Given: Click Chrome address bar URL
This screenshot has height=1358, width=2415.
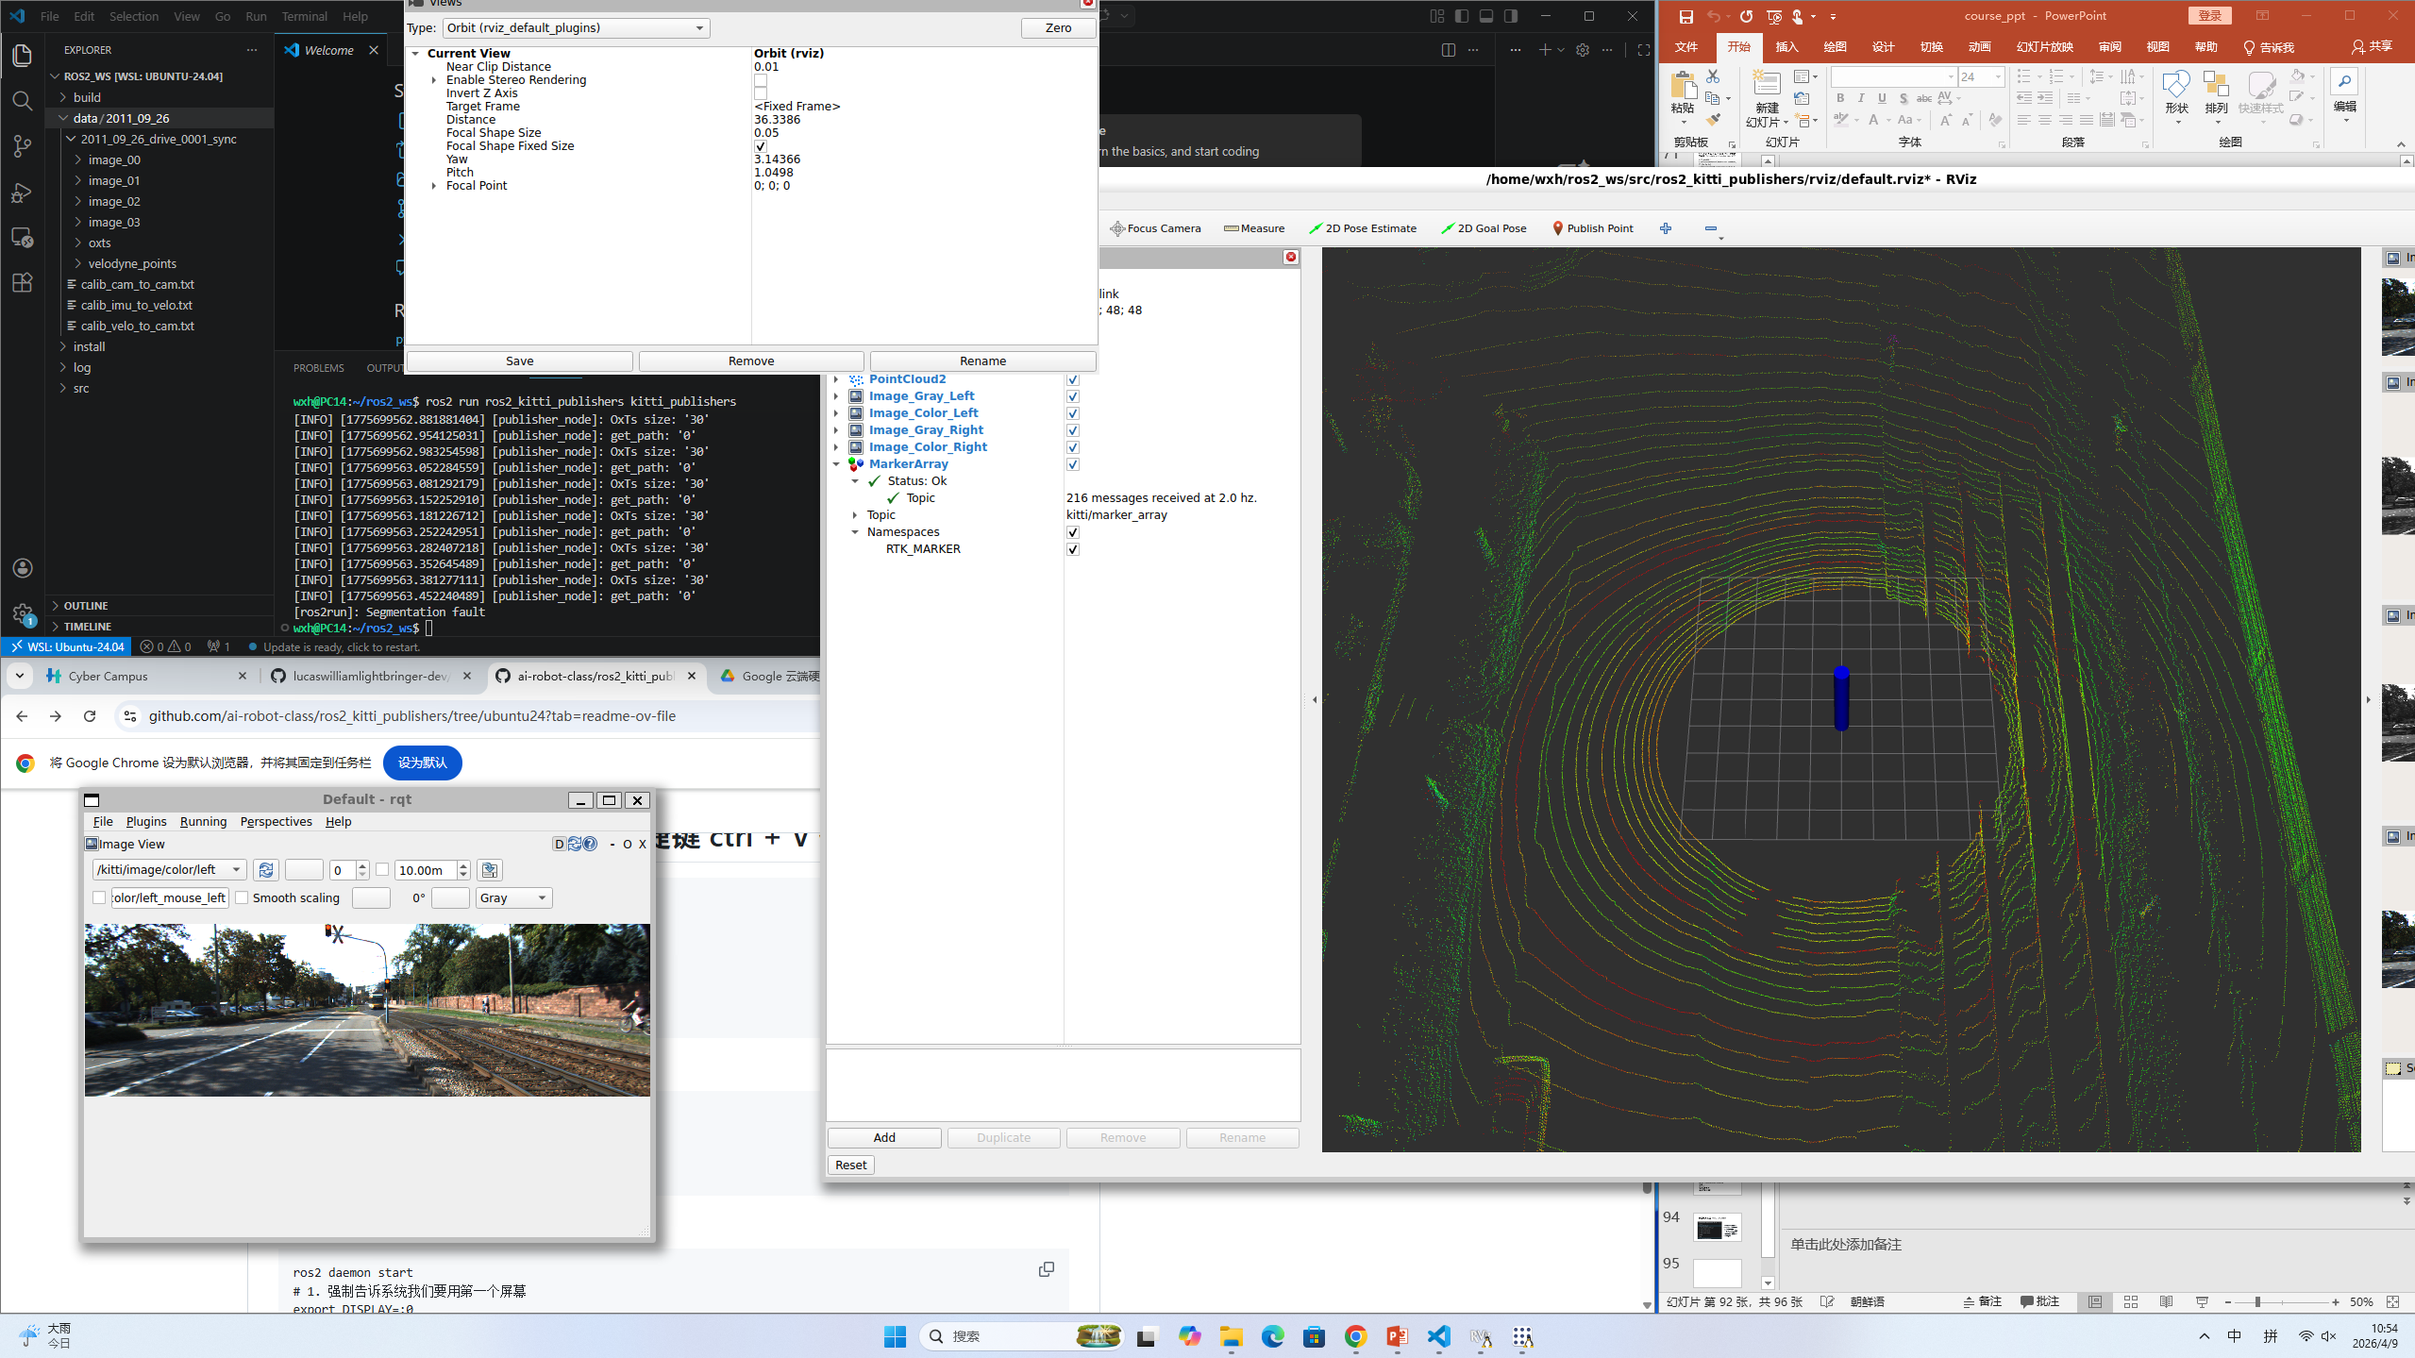Looking at the screenshot, I should click(x=411, y=716).
